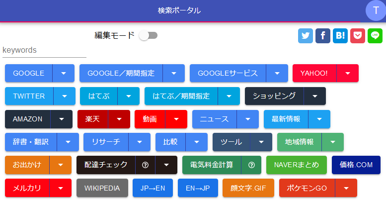Click the はてぶ button
Viewport: 386px width, 204px height.
tap(99, 96)
